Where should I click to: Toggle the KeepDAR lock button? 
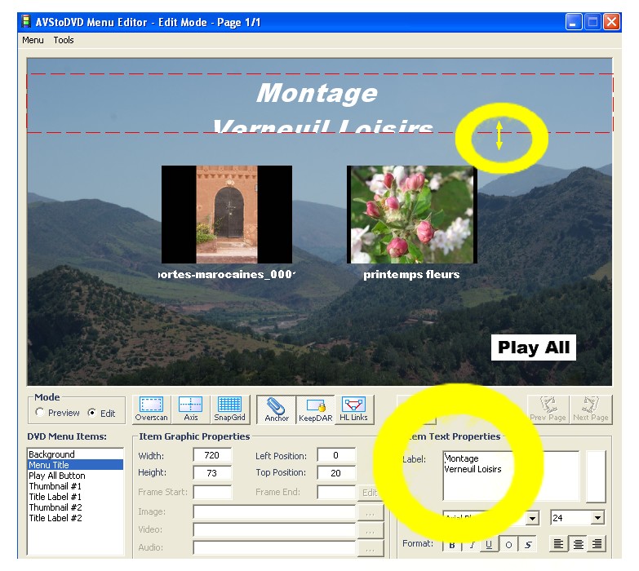[x=315, y=409]
